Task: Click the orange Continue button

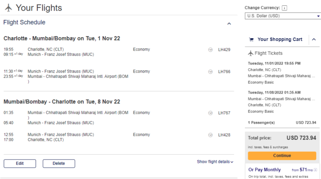Action: click(282, 156)
